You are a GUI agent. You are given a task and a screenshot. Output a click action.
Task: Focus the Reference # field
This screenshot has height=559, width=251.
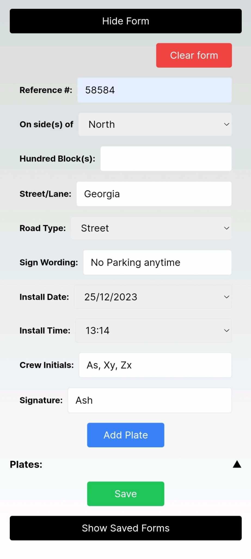pos(154,90)
